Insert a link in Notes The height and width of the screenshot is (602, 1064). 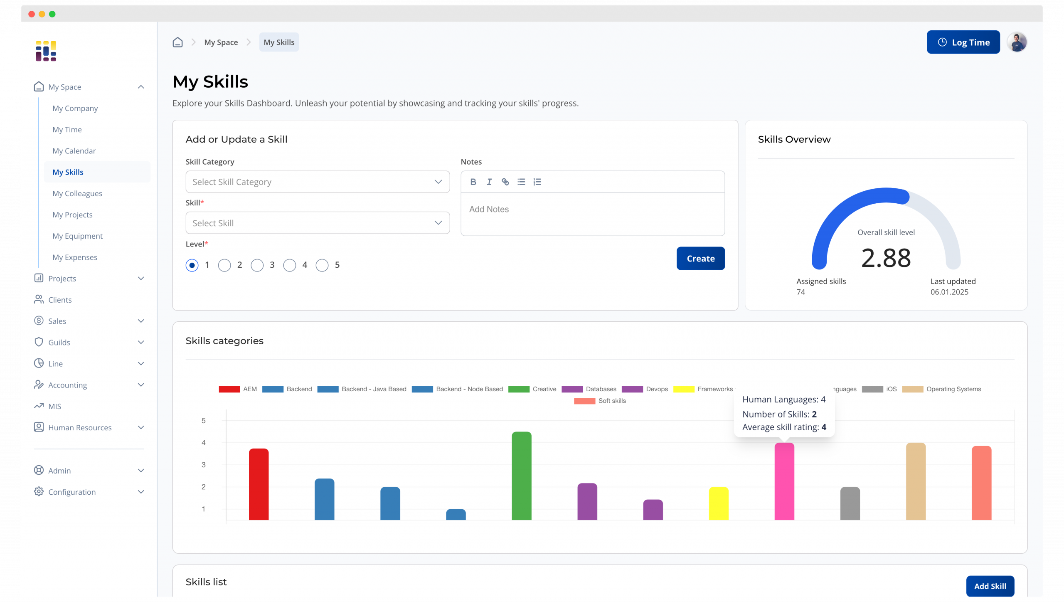tap(505, 182)
